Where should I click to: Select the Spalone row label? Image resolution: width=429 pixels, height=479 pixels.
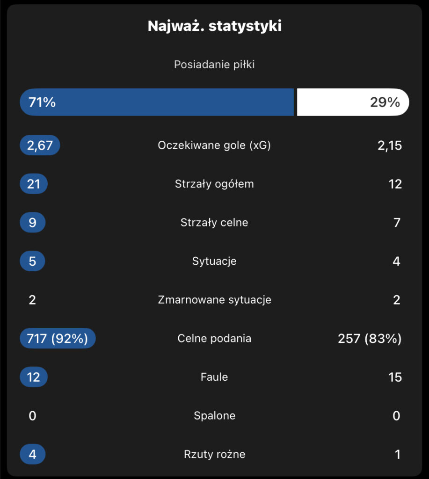214,415
